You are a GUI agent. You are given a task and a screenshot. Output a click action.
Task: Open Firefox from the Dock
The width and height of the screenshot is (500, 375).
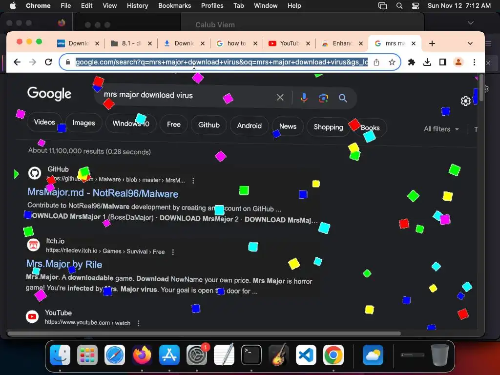point(142,355)
